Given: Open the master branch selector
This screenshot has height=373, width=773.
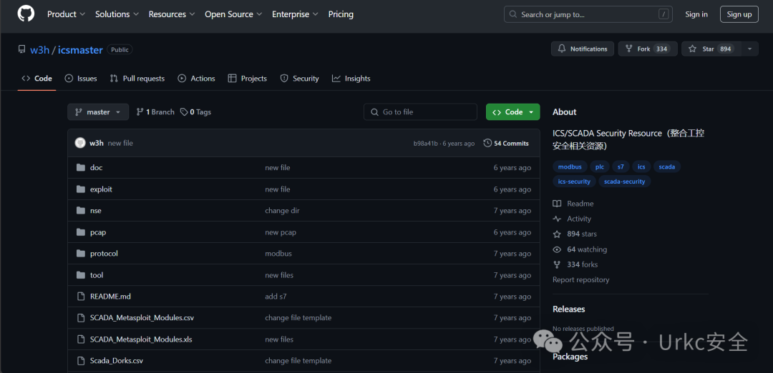Looking at the screenshot, I should point(98,112).
